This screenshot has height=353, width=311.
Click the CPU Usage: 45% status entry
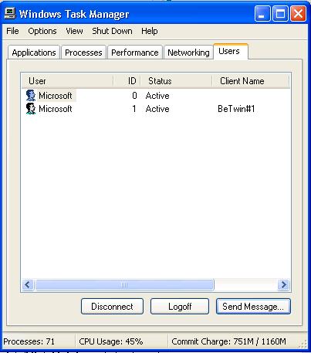tap(111, 341)
